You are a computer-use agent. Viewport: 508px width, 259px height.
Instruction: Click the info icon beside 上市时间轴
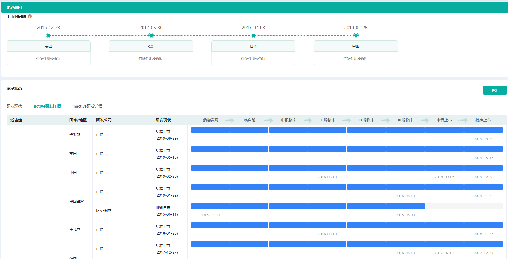click(30, 16)
